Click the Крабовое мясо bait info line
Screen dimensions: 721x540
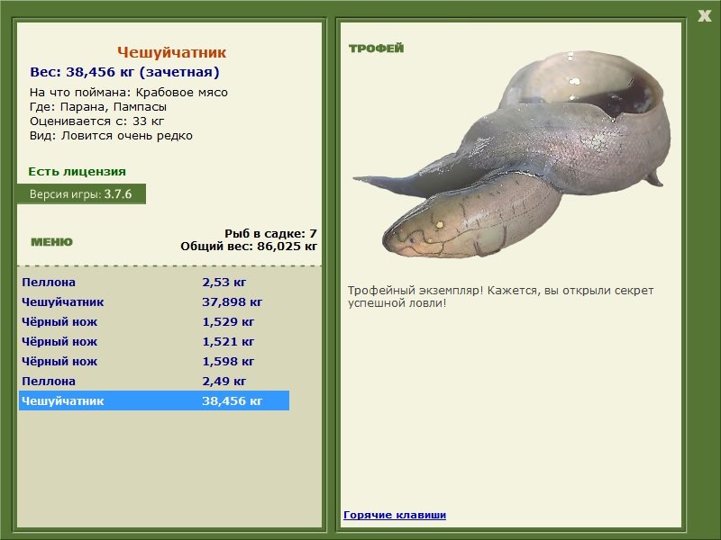(x=129, y=93)
